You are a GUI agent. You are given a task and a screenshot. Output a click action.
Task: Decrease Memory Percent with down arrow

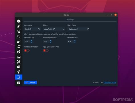[x=51, y=42]
